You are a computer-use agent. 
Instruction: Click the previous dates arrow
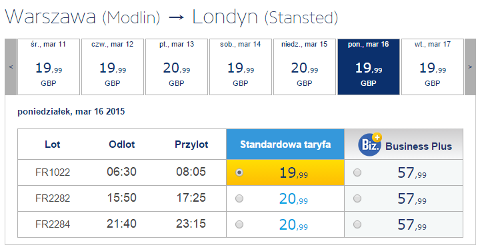pyautogui.click(x=11, y=67)
